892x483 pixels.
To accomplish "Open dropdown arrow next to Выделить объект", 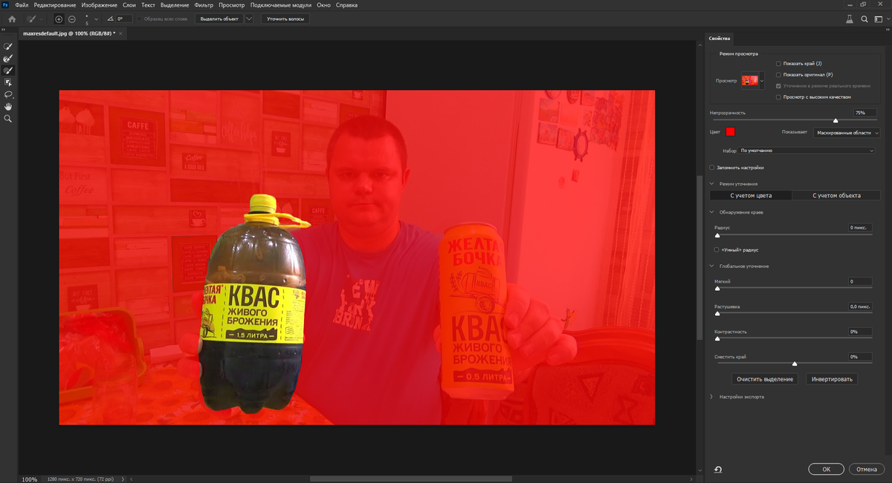I will coord(248,19).
